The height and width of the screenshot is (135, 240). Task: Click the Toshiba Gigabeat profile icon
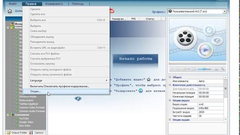(x=17, y=104)
